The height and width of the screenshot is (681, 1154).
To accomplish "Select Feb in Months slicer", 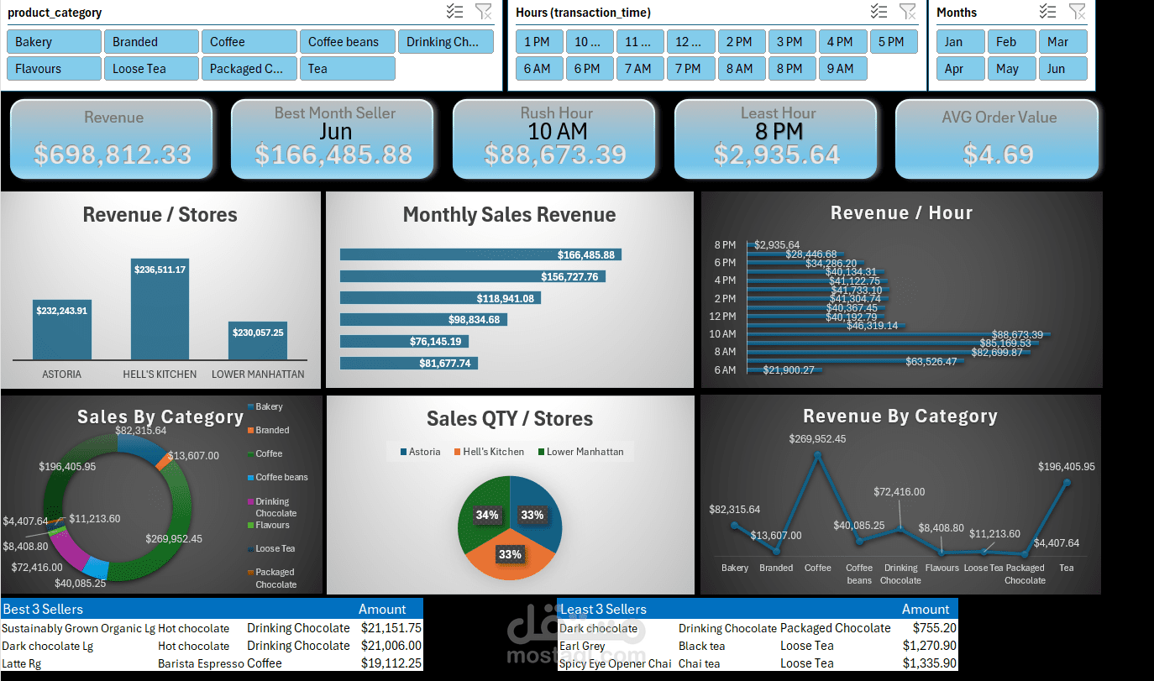I will [x=1010, y=42].
